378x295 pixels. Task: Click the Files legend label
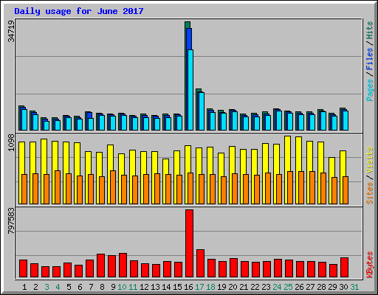pos(370,58)
